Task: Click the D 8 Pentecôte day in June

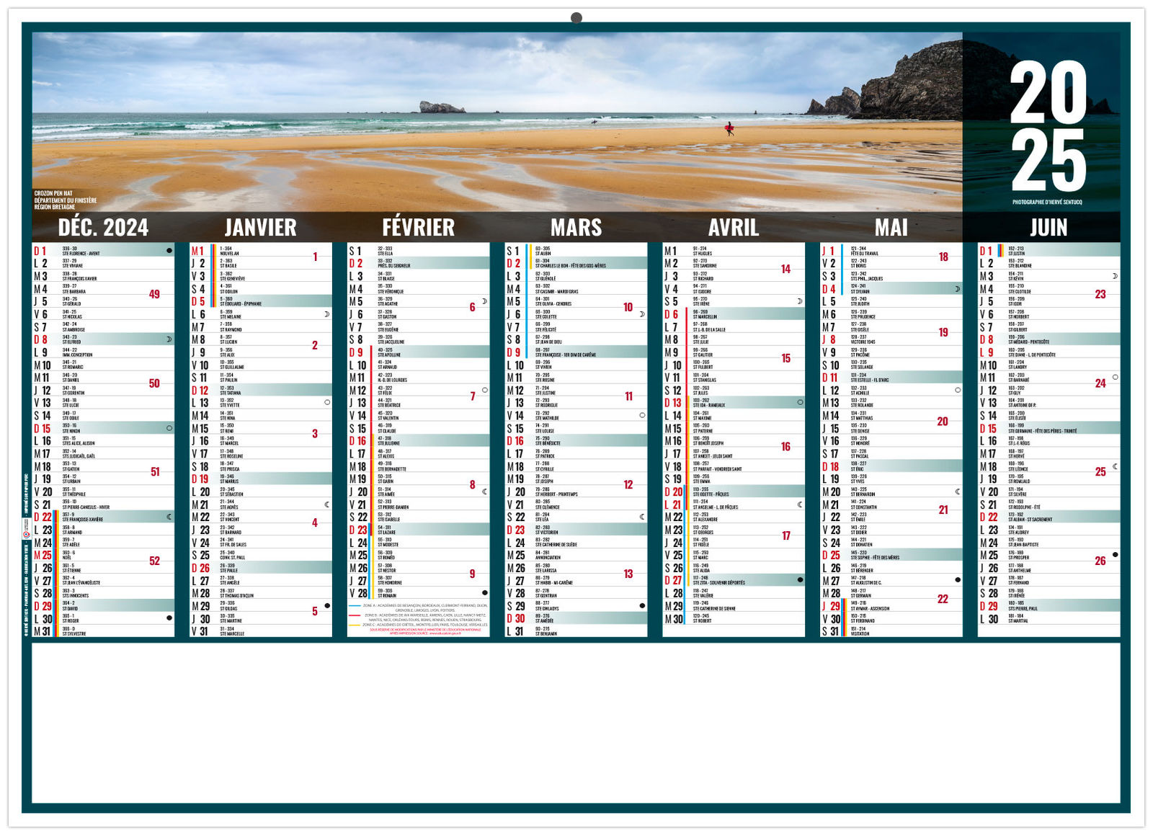Action: 1049,339
